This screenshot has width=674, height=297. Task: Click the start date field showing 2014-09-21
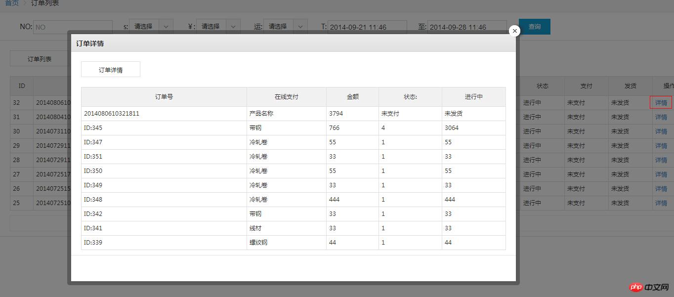click(x=367, y=27)
